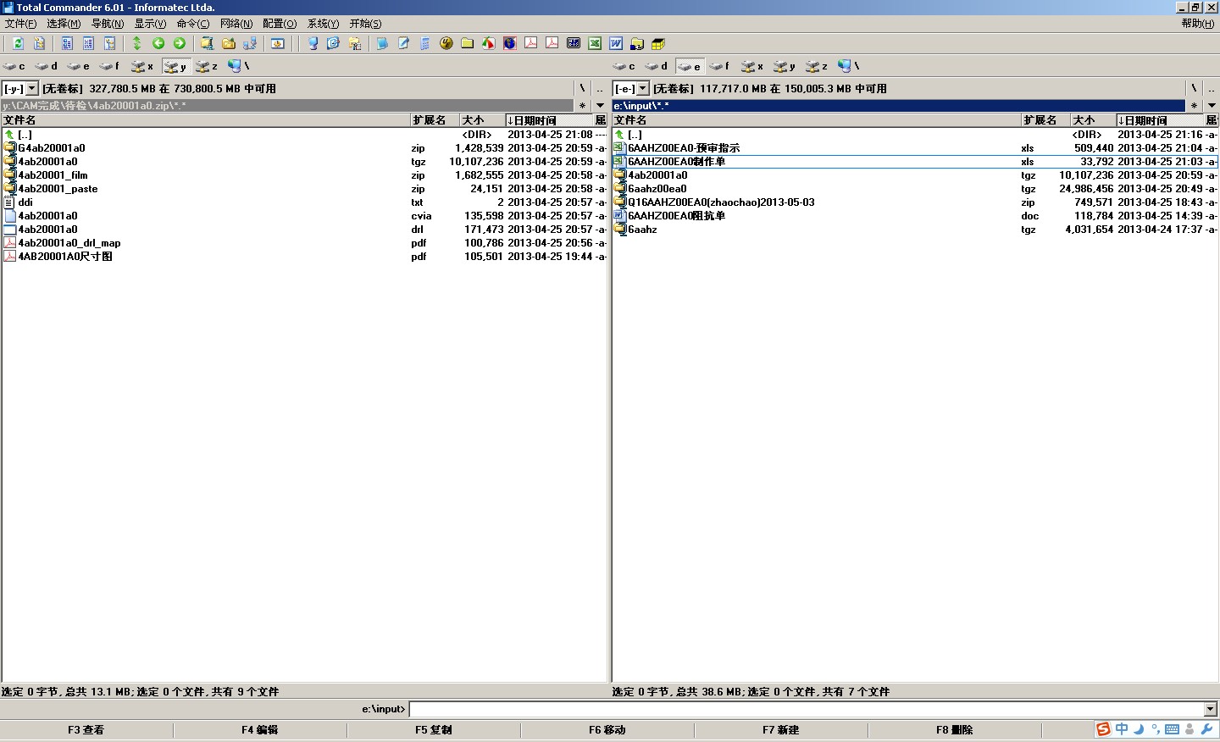Open the Word toolbar shortcut icon
1220x742 pixels.
(616, 43)
